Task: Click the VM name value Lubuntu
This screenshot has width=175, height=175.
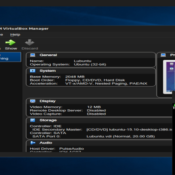Action: tap(83, 61)
